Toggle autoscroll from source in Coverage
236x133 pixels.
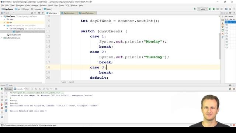(223, 27)
